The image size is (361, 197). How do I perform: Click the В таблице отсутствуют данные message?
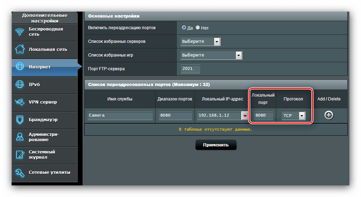pyautogui.click(x=216, y=129)
